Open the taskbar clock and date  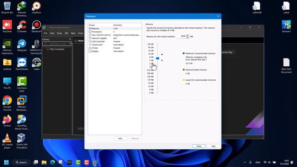284,162
